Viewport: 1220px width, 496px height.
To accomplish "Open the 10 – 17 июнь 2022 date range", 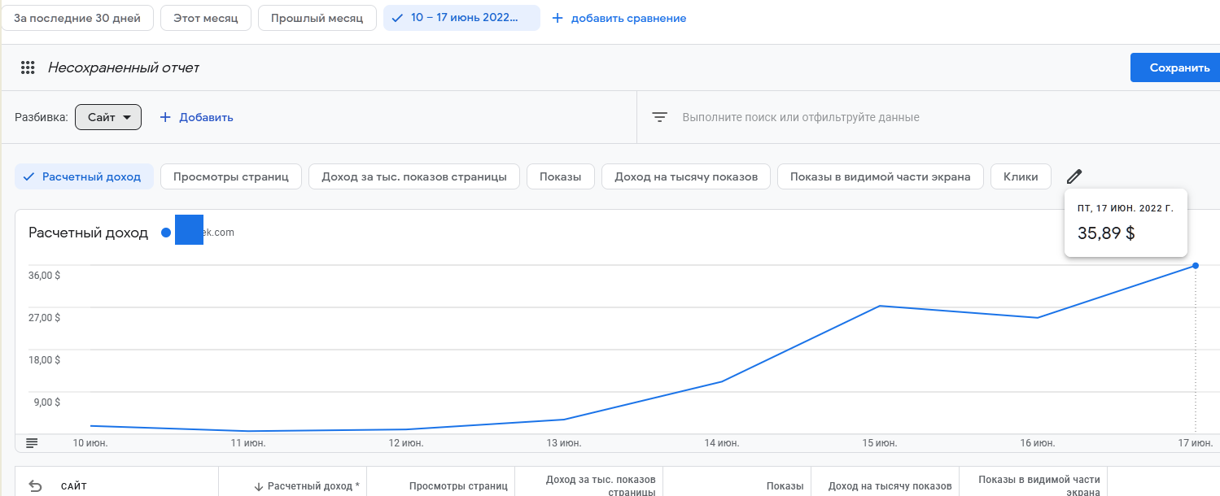I will pyautogui.click(x=461, y=18).
